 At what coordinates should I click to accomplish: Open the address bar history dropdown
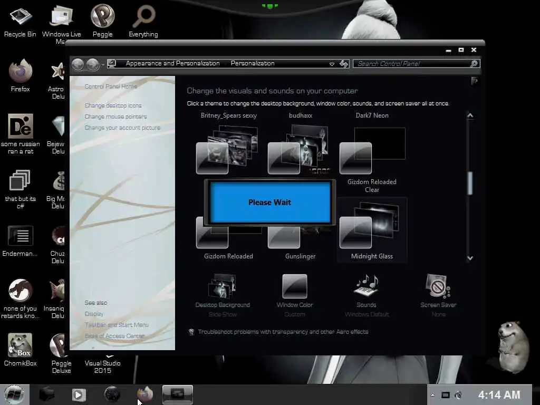point(332,64)
